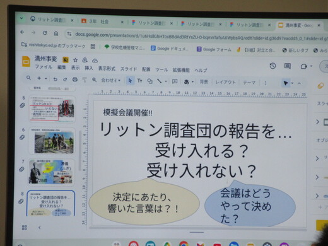Open the line tool dropdown arrow
Image resolution: width=328 pixels, height=246 pixels.
click(166, 81)
